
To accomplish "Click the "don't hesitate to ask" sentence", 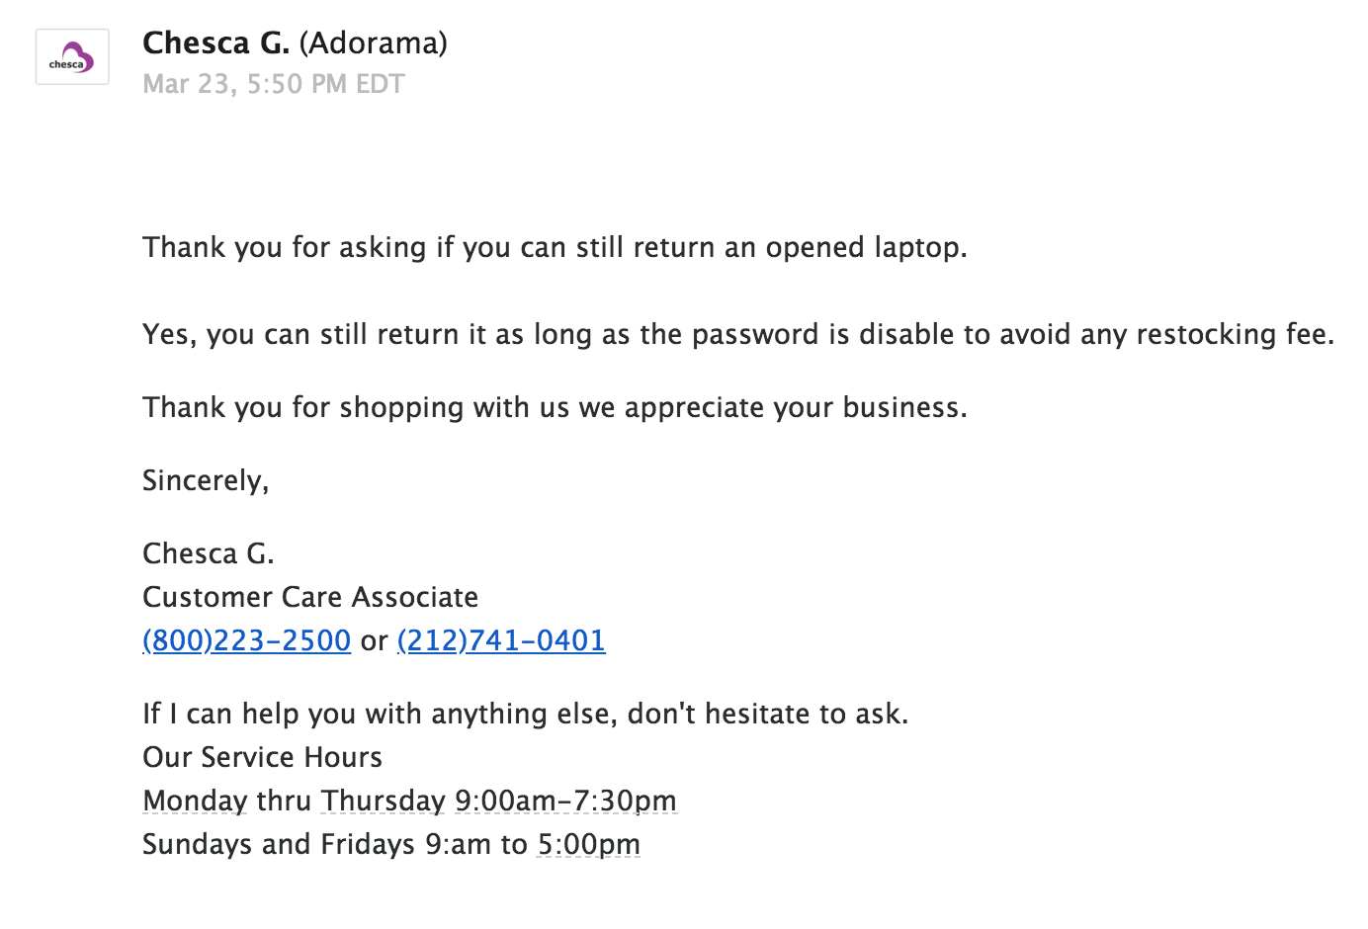I will (x=526, y=714).
